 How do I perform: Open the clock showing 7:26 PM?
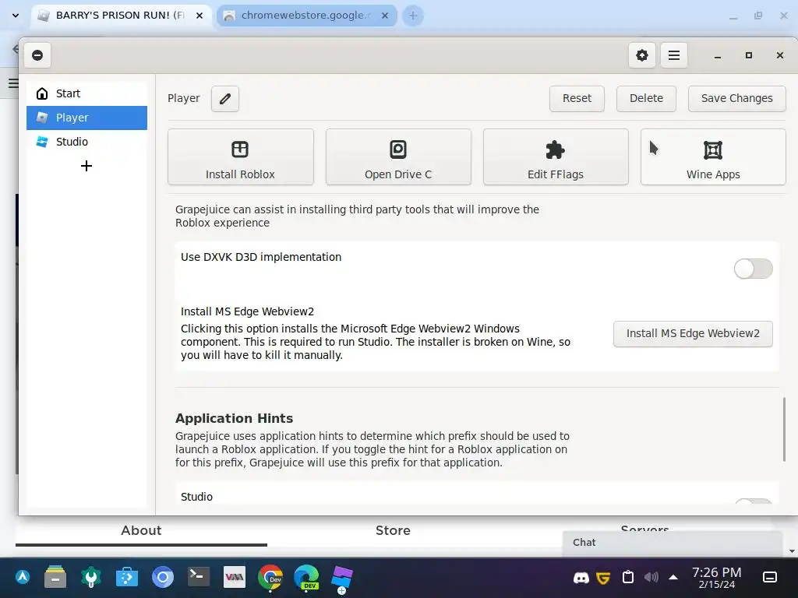click(x=717, y=578)
